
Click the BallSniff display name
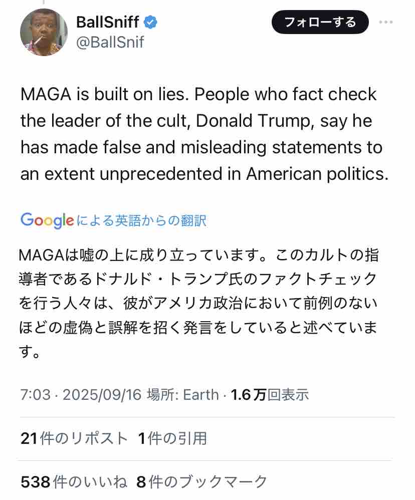(x=107, y=22)
